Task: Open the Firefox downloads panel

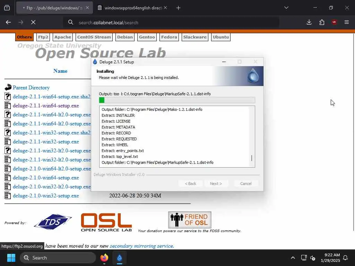Action: pyautogui.click(x=309, y=22)
